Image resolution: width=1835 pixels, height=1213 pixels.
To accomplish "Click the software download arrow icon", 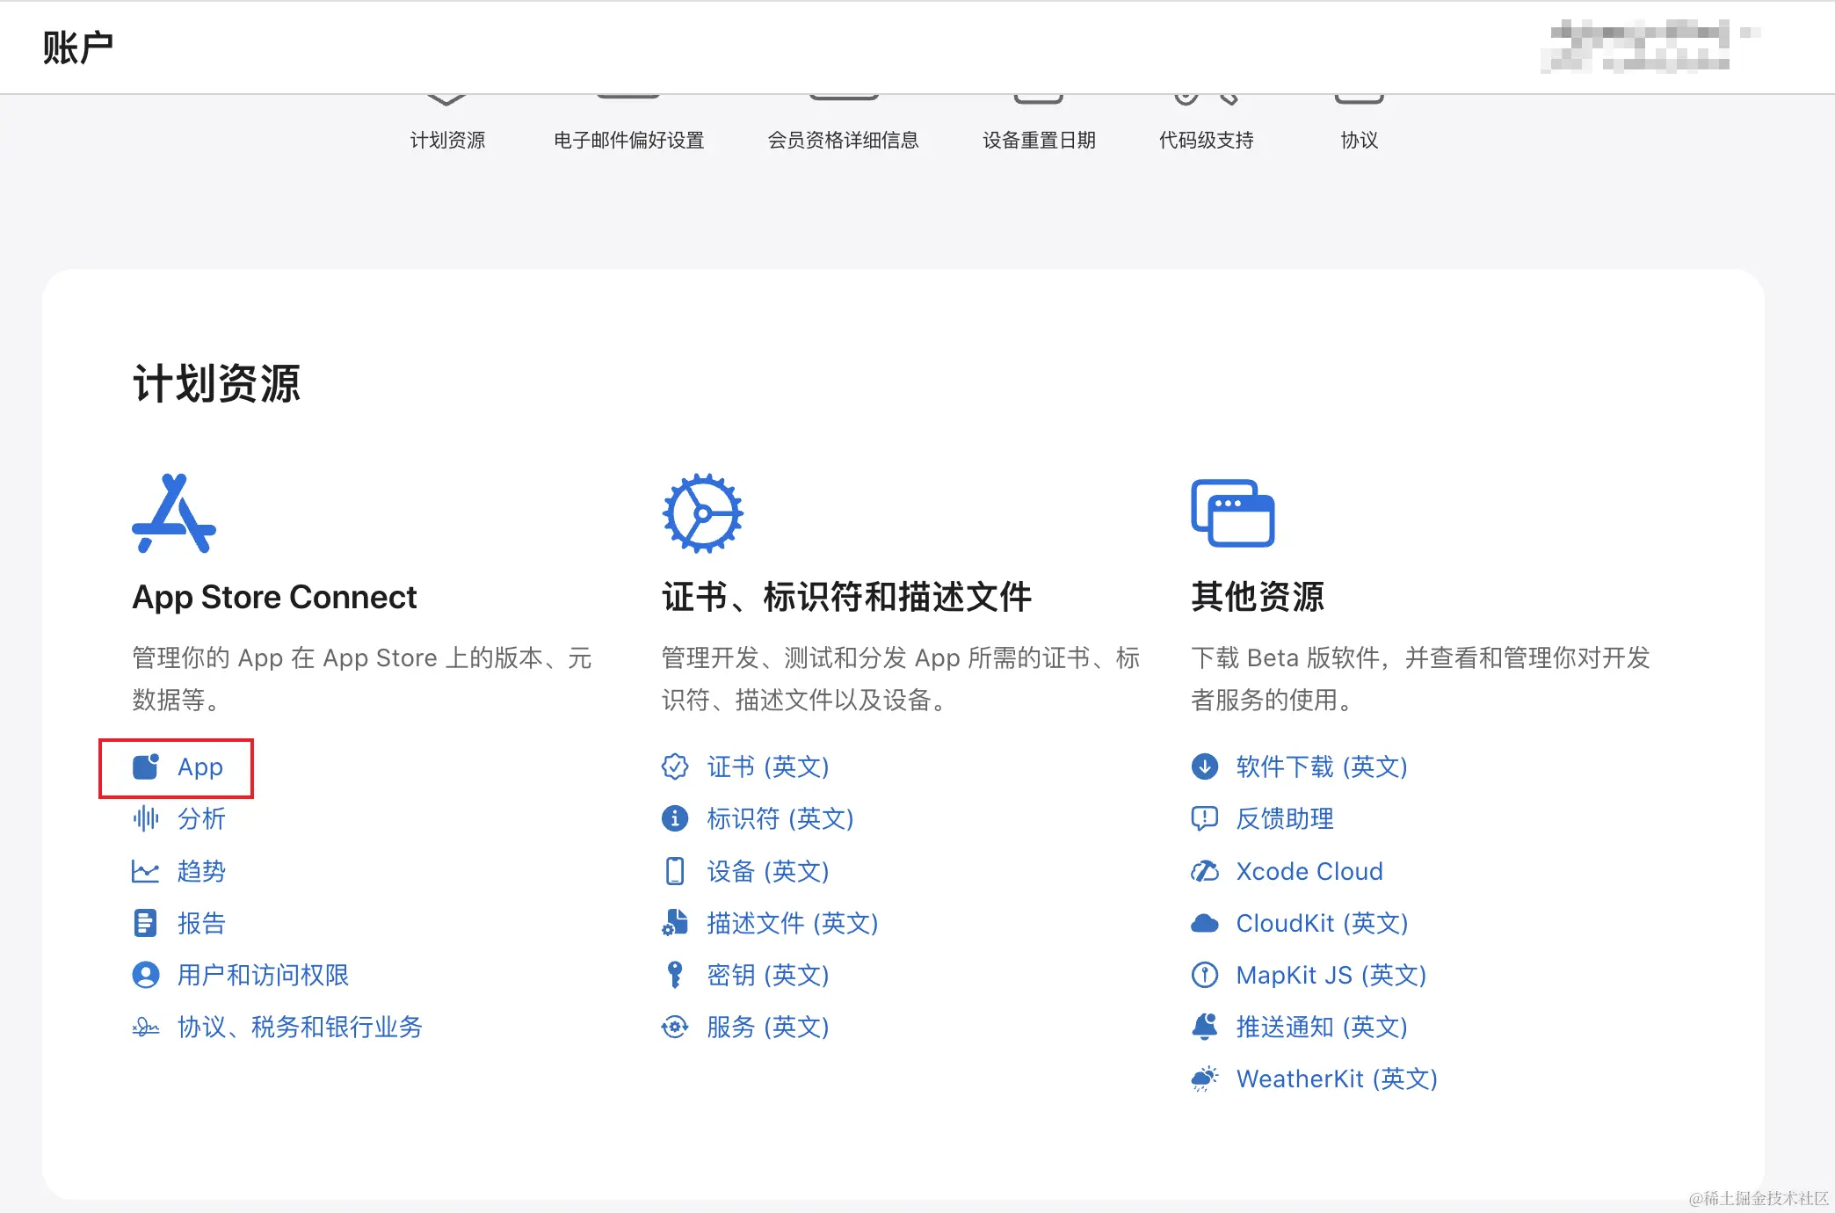I will 1204,766.
